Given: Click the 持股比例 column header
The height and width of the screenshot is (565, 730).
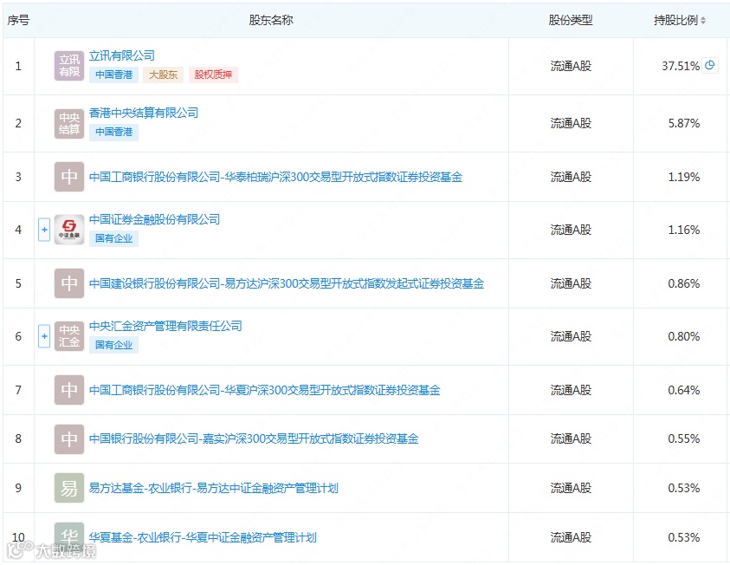Looking at the screenshot, I should [x=676, y=21].
